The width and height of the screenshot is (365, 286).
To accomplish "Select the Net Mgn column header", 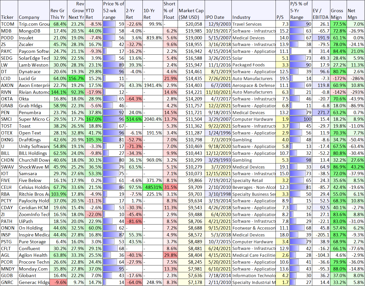I will point(356,10).
